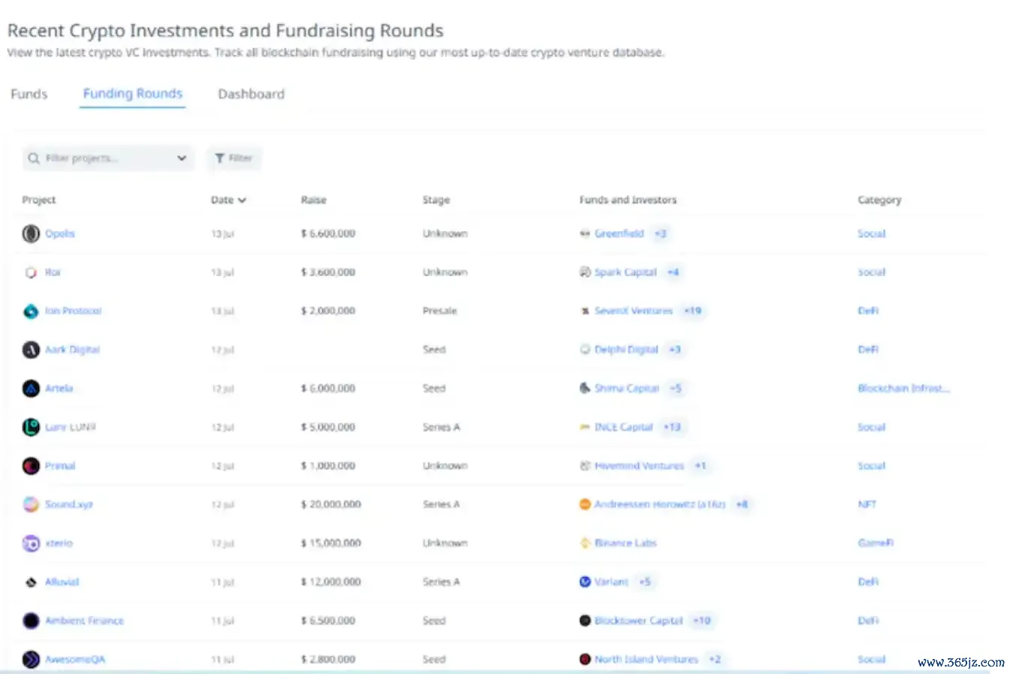Open the Filter projects dropdown arrow
1010x674 pixels.
(x=182, y=158)
